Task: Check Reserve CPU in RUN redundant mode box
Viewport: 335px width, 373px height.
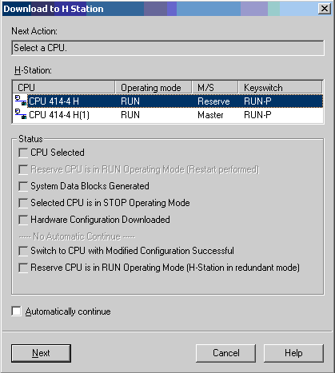Action: 23,268
